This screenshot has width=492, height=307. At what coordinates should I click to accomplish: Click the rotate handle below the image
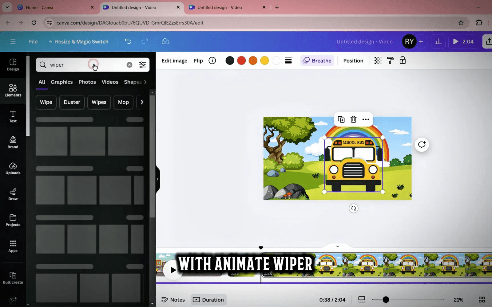click(354, 208)
